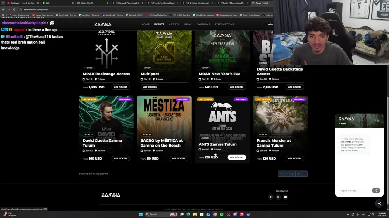Open the CALENDAR nav item
This screenshot has height=218, width=389.
[x=203, y=24]
